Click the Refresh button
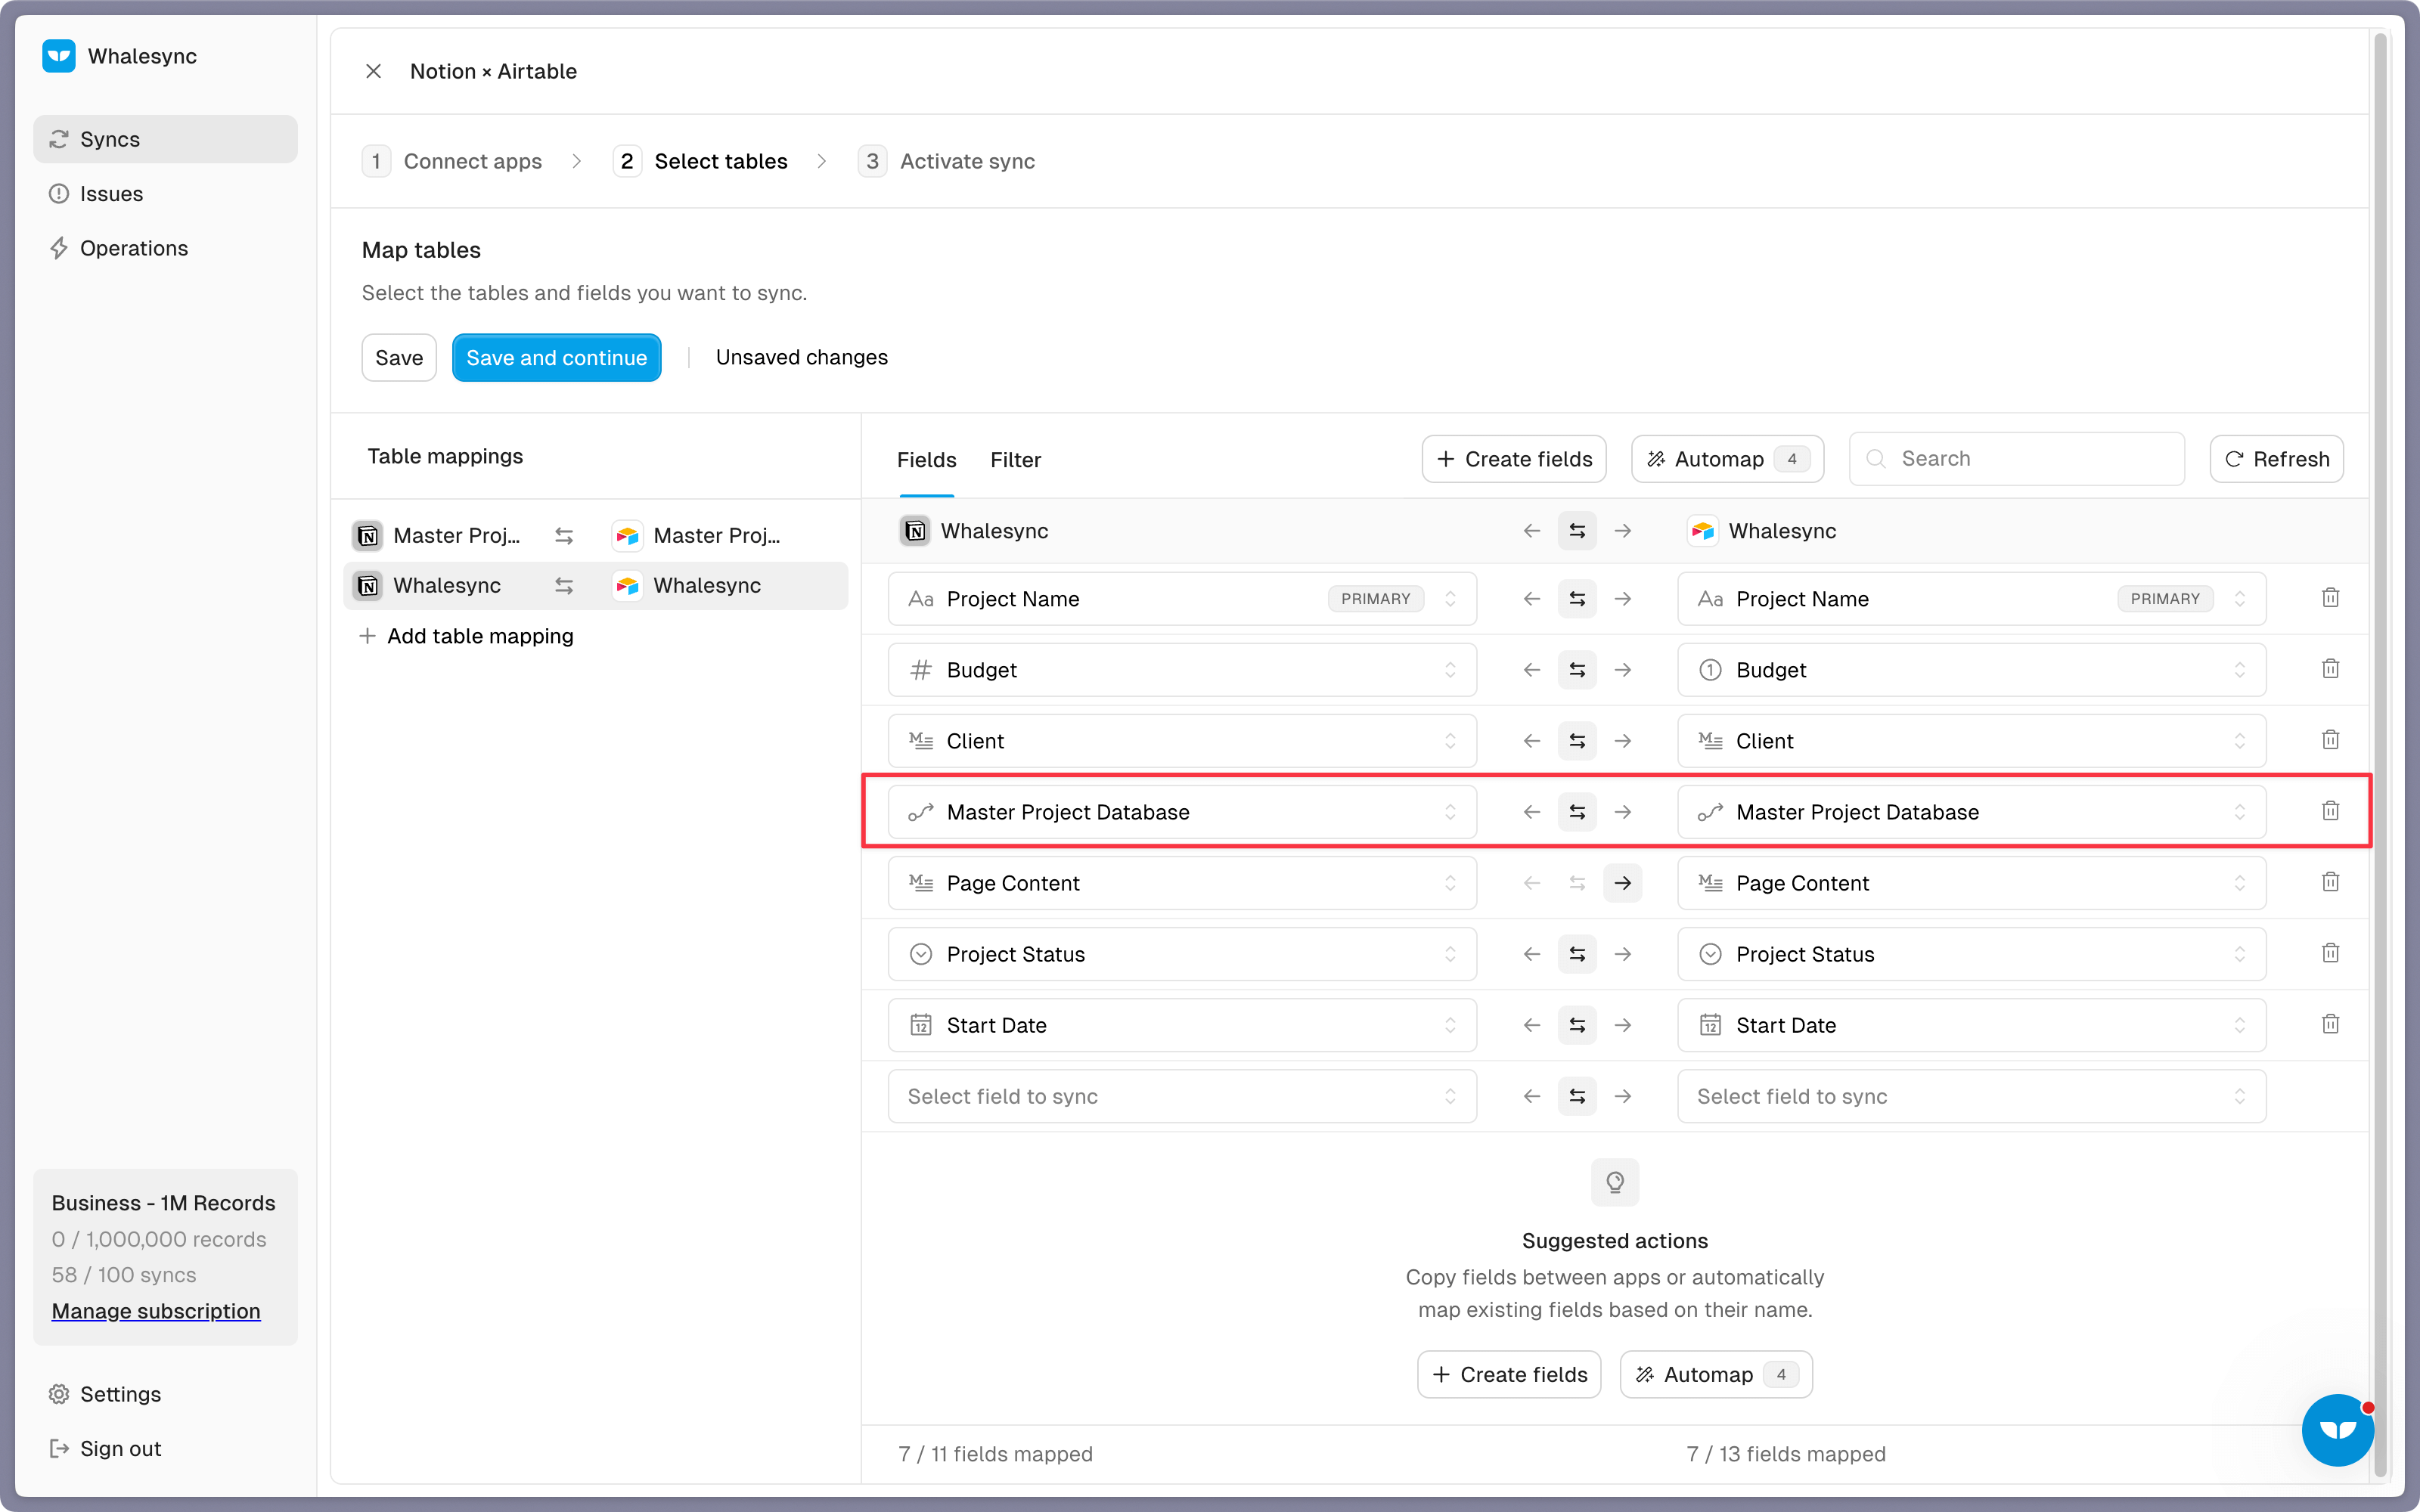This screenshot has height=1512, width=2420. [2276, 459]
